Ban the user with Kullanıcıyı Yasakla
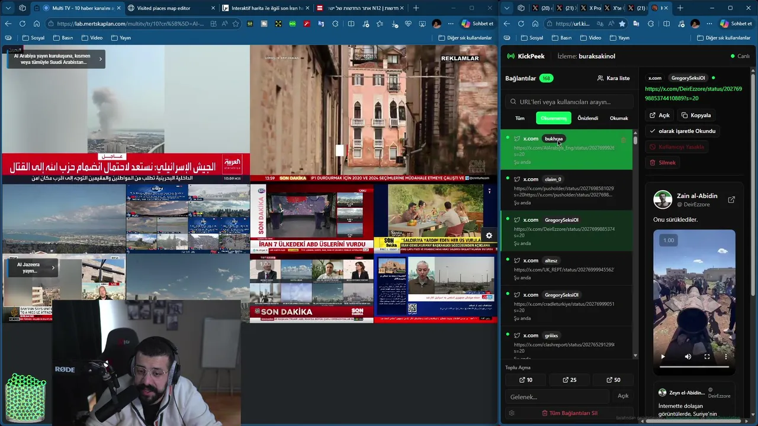758x426 pixels. point(677,147)
